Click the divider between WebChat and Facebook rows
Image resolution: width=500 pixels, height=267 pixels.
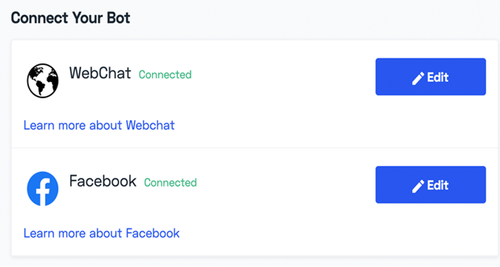coord(255,148)
